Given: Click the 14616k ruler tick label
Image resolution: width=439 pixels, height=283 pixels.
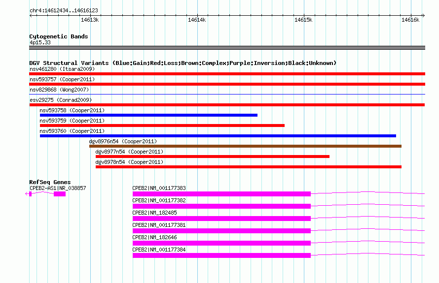Looking at the screenshot, I should point(410,20).
